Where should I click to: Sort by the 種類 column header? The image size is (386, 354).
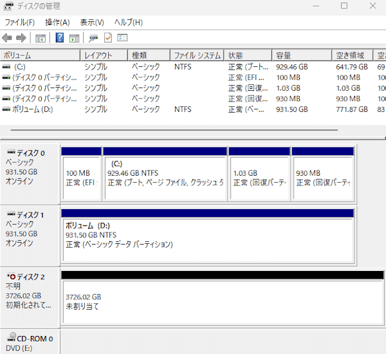(149, 55)
